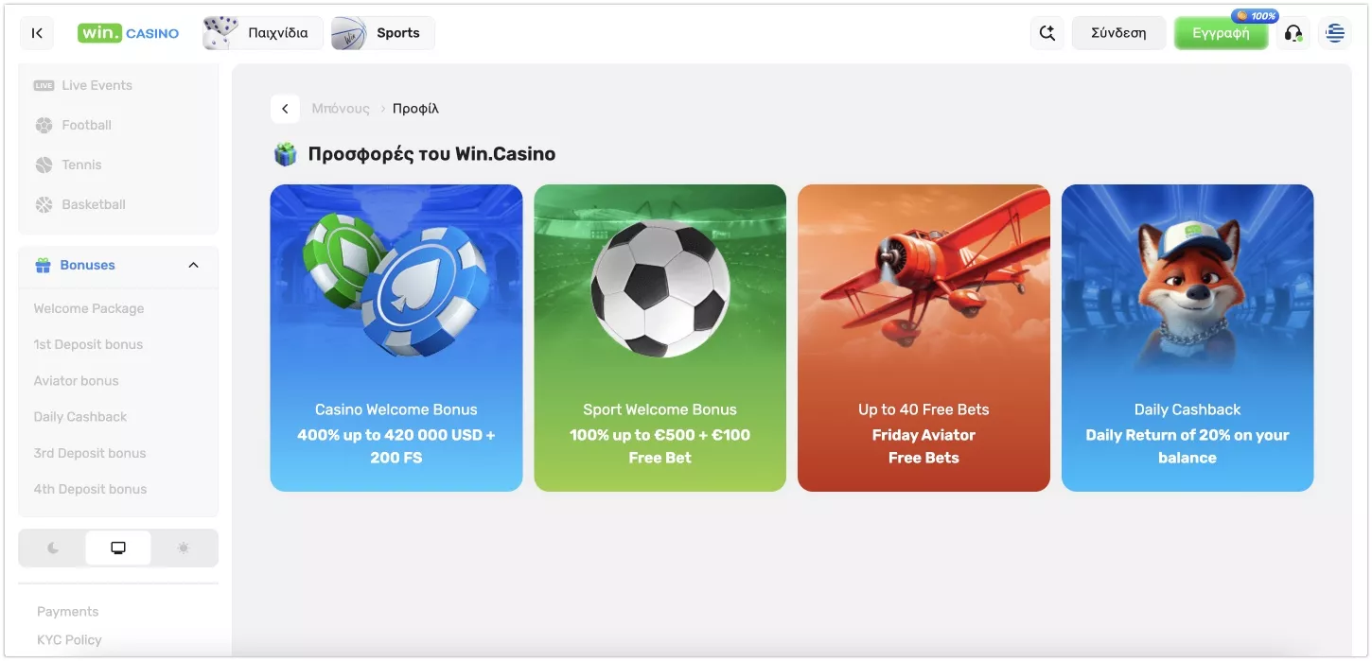Image resolution: width=1372 pixels, height=661 pixels.
Task: Select the system theme monitor toggle
Action: click(x=118, y=548)
